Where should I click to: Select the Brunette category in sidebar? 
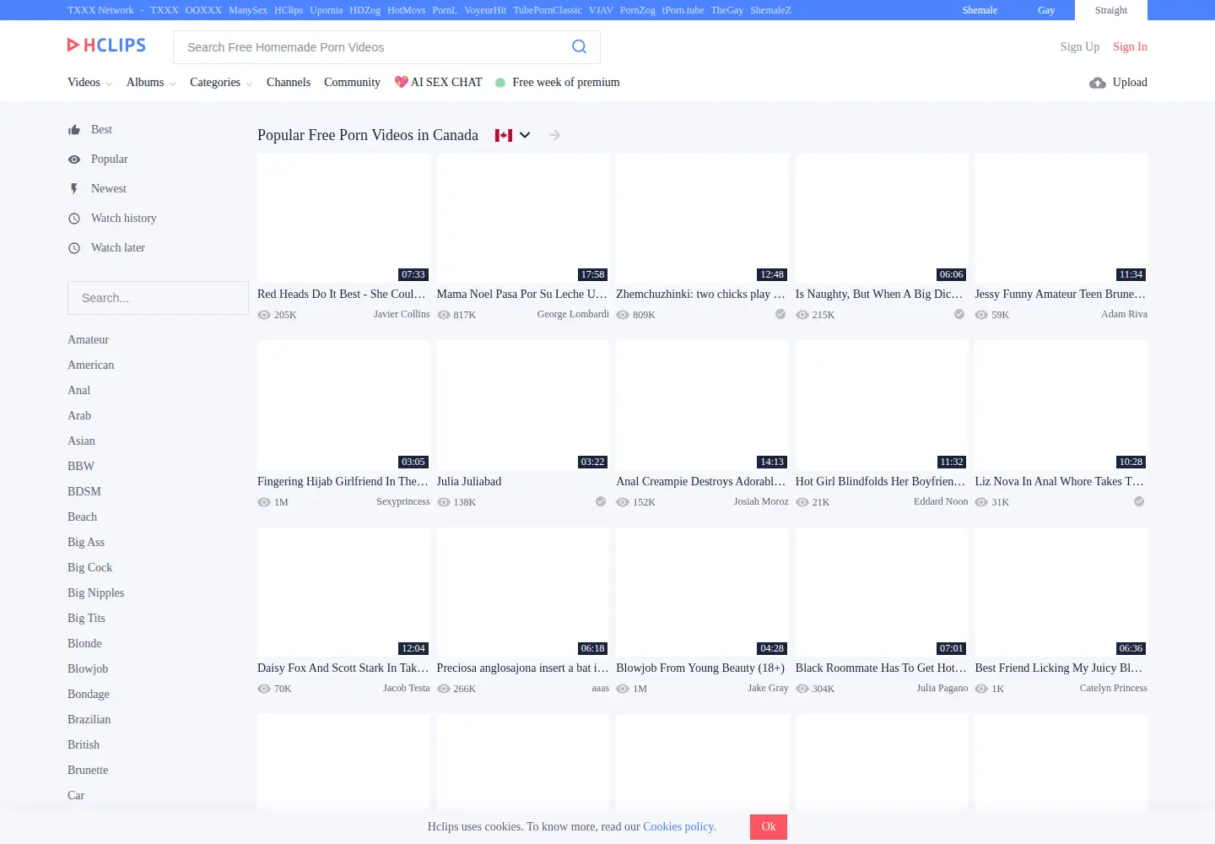88,771
